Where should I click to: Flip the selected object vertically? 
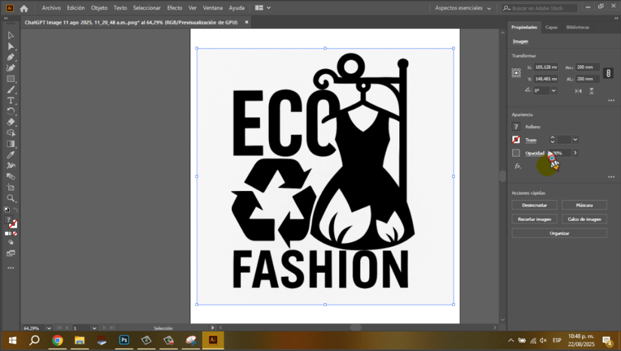(x=591, y=90)
